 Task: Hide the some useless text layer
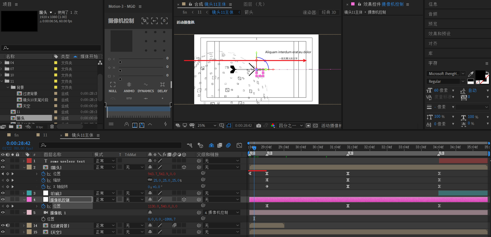3,161
